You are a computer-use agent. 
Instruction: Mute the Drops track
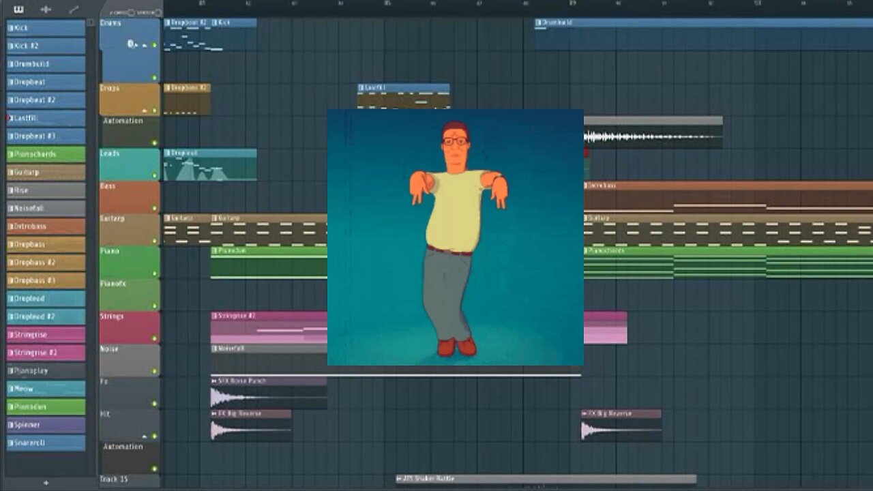154,110
